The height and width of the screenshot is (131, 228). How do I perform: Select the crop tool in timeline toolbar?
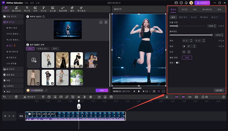(67, 97)
